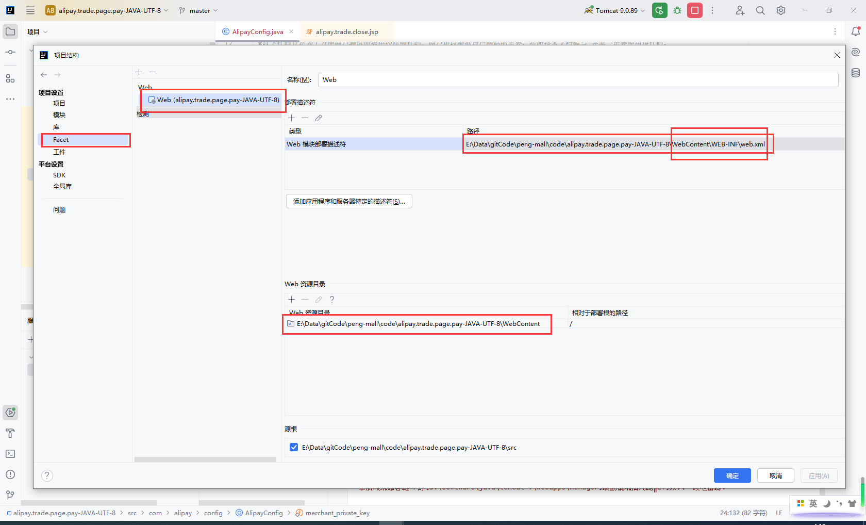
Task: Open more run actions menu
Action: [712, 10]
